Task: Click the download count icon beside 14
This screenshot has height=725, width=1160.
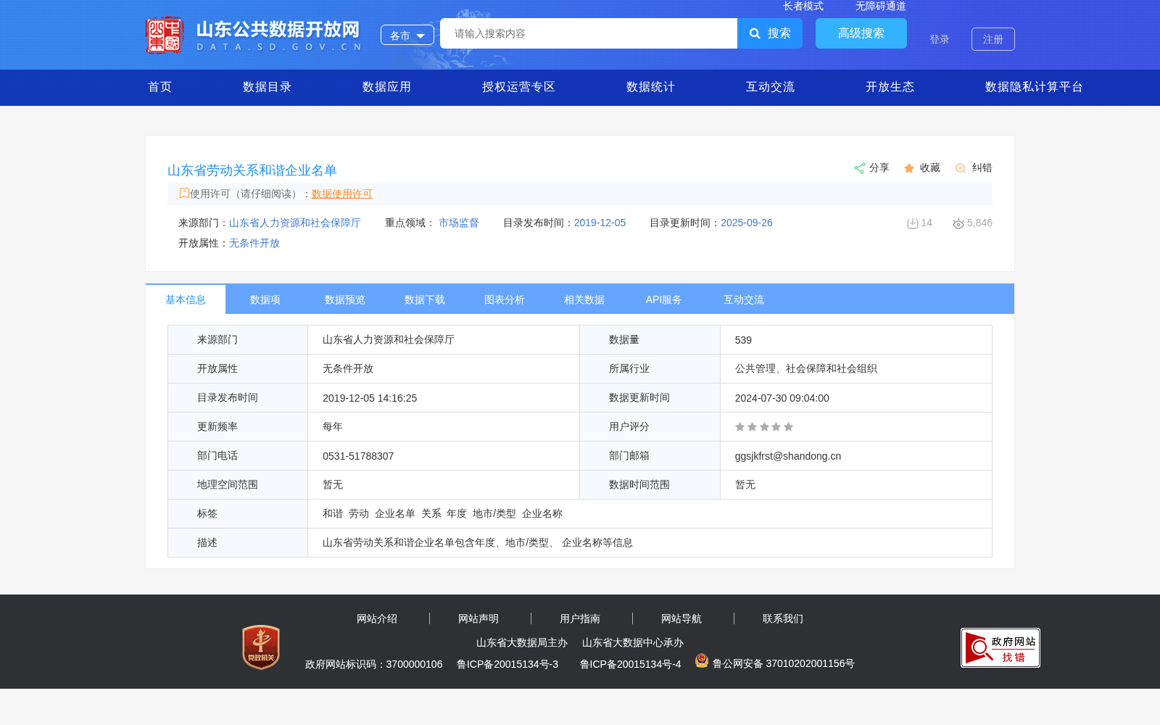Action: click(x=913, y=223)
